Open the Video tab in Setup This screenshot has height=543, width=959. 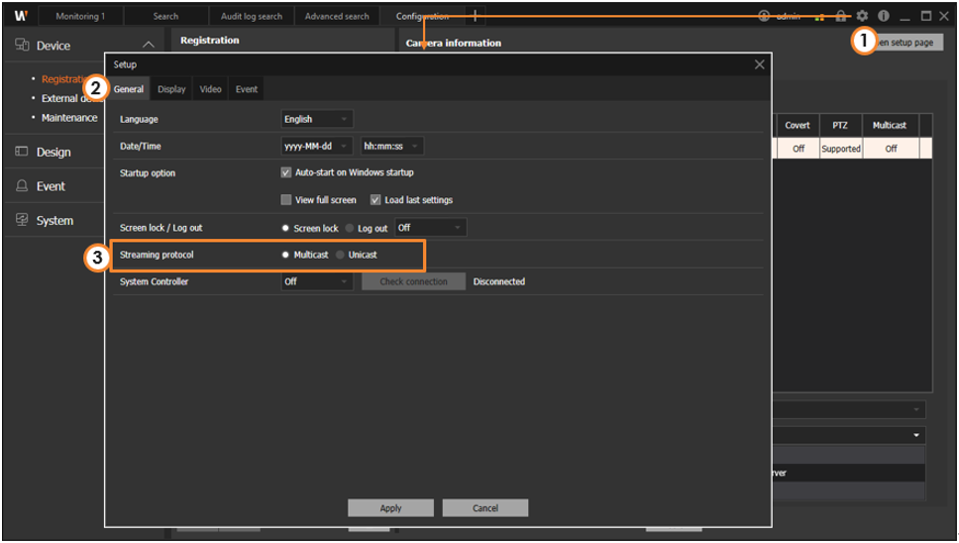(x=210, y=89)
